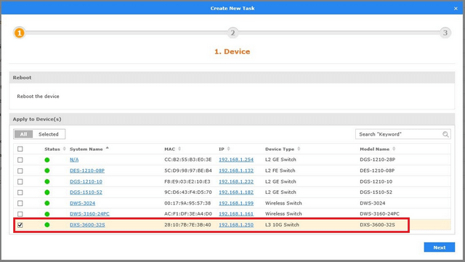Click step 2 circle in wizard
The image size is (465, 262).
[x=232, y=33]
